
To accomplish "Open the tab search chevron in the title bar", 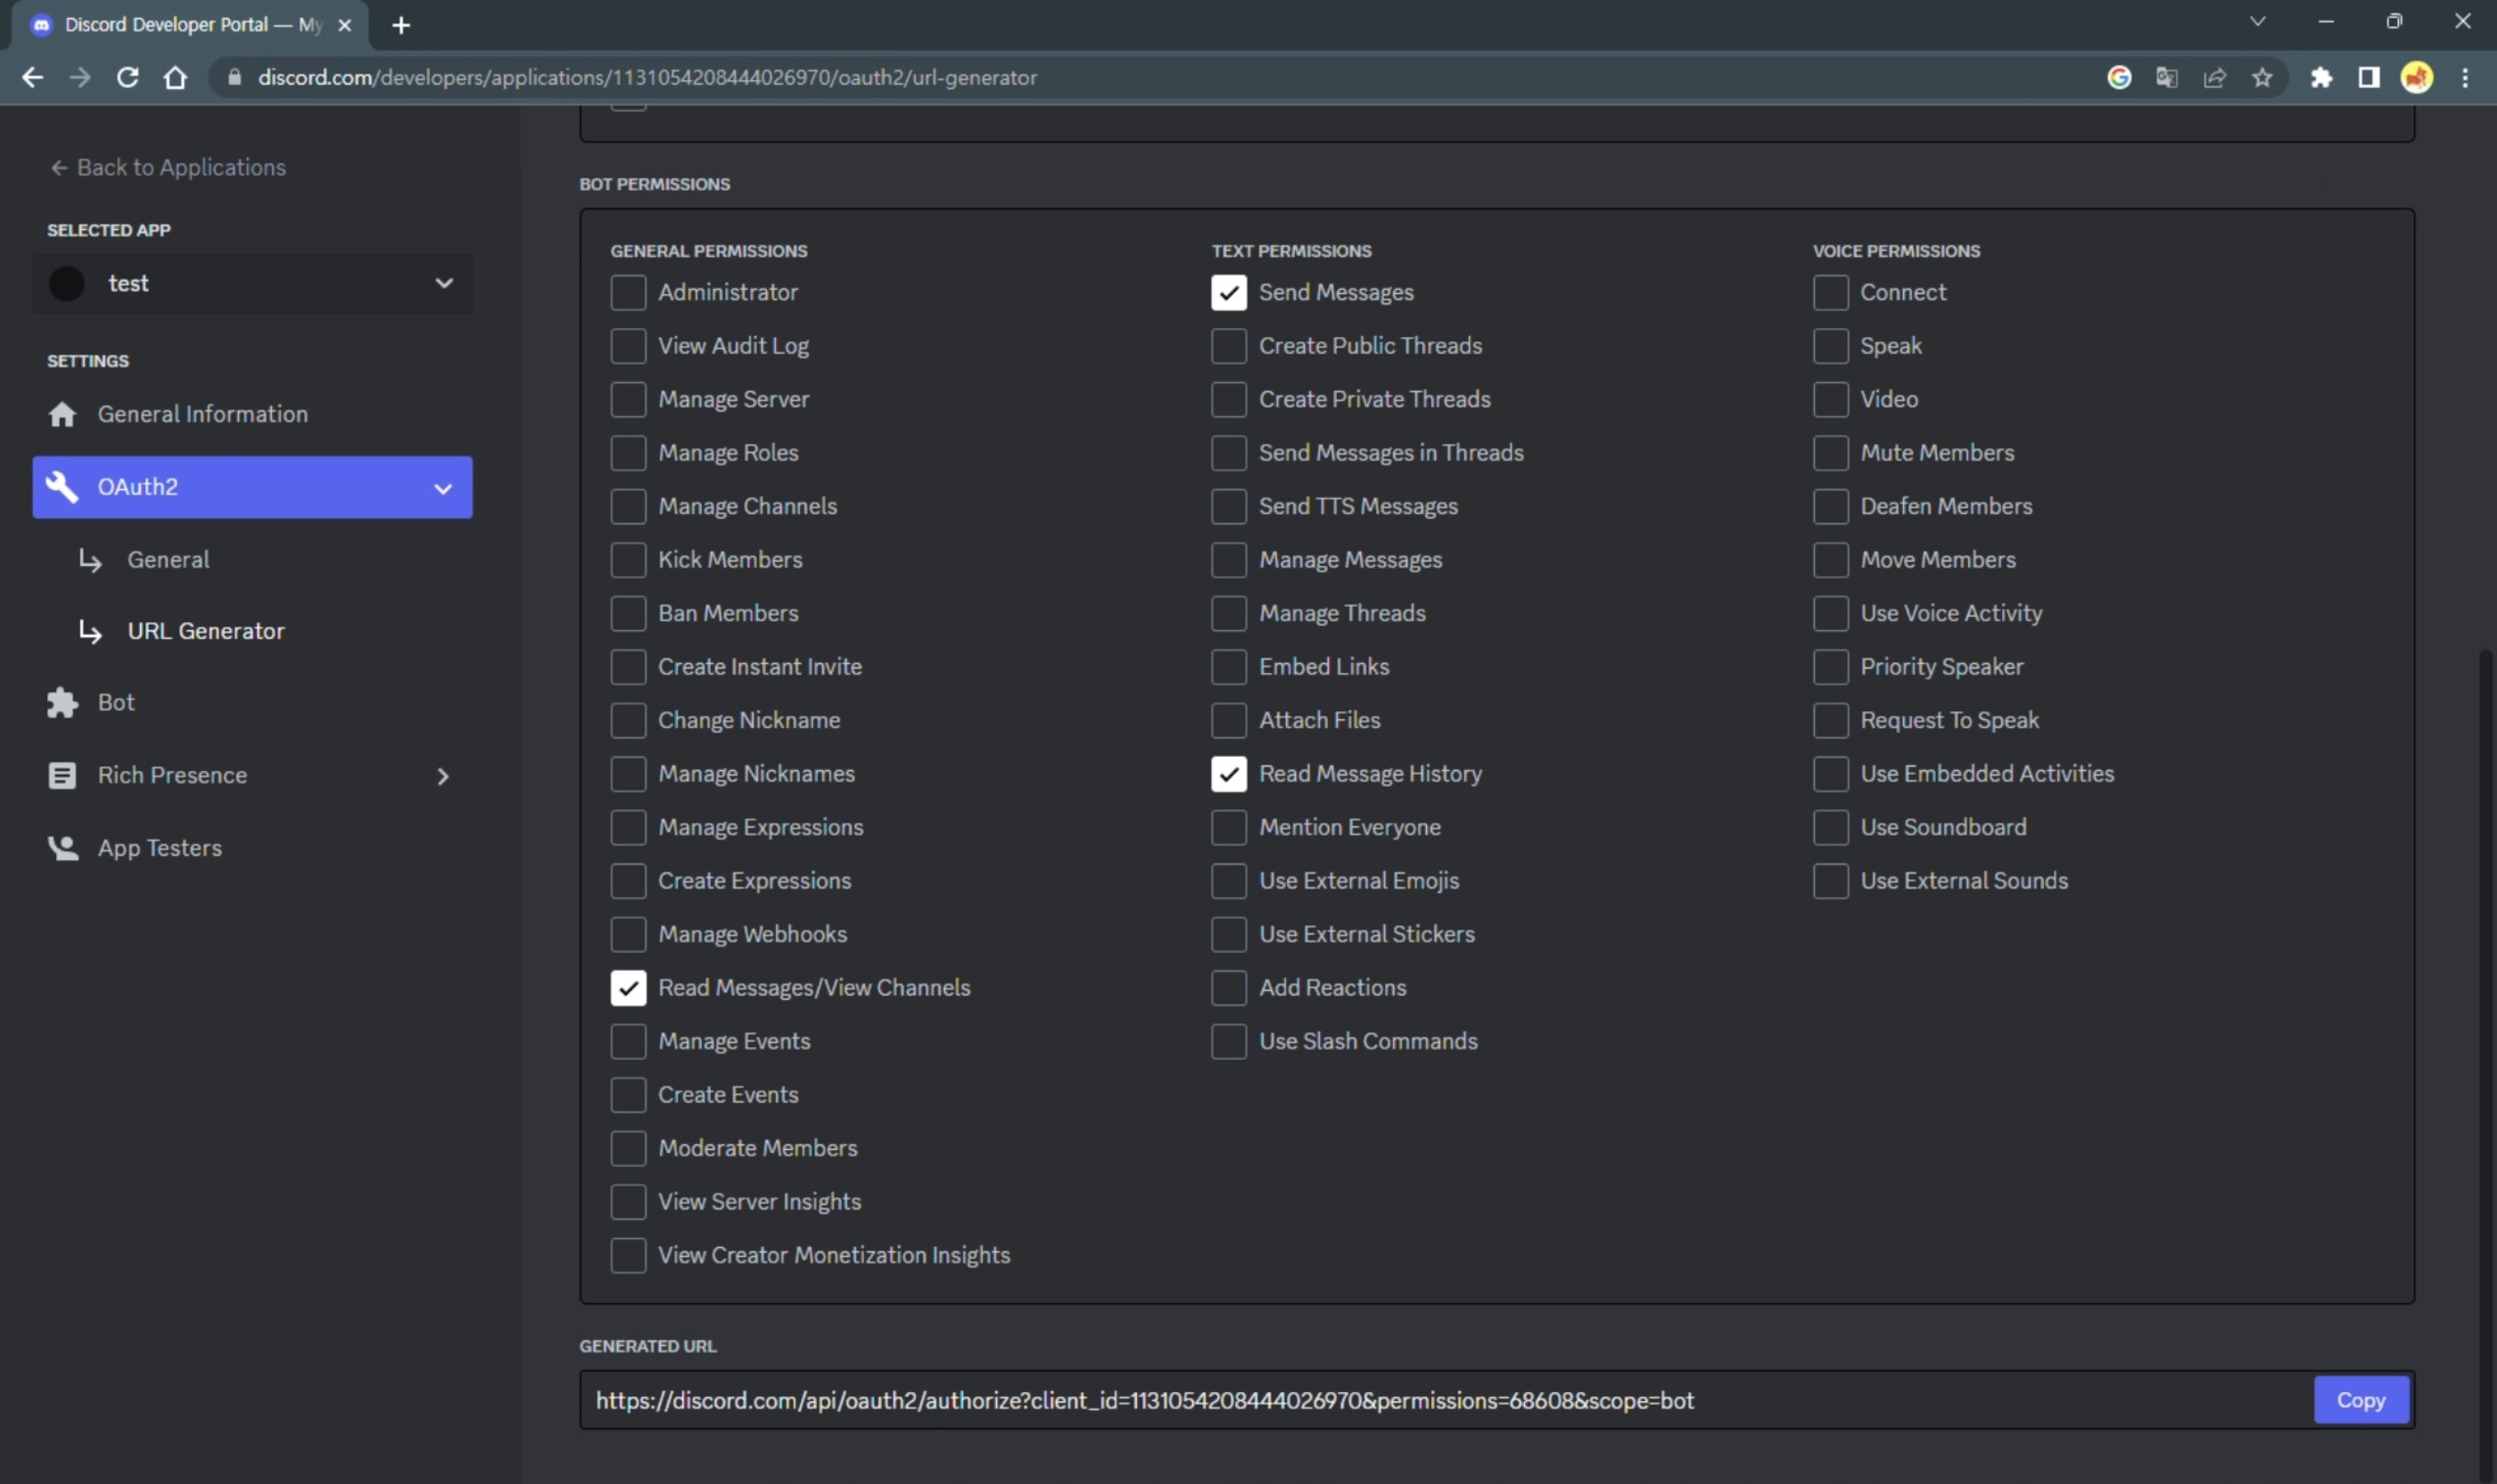I will pos(2257,21).
